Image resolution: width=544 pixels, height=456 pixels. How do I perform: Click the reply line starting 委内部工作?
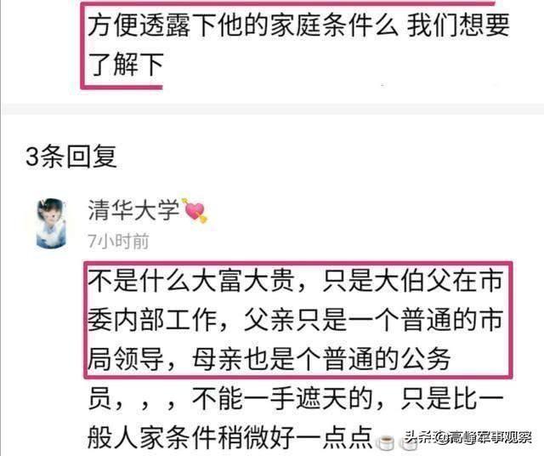tap(295, 320)
